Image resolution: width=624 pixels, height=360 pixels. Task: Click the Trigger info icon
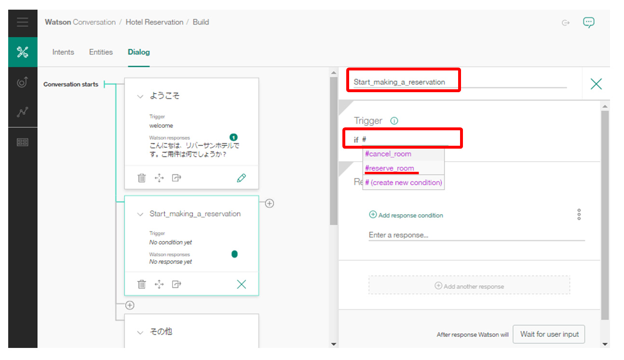[x=394, y=121]
